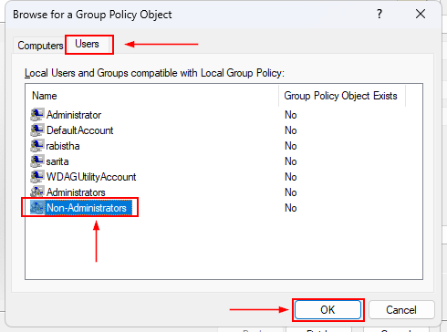Select the DefaultAccount entry name
Image resolution: width=447 pixels, height=332 pixels.
(x=79, y=130)
